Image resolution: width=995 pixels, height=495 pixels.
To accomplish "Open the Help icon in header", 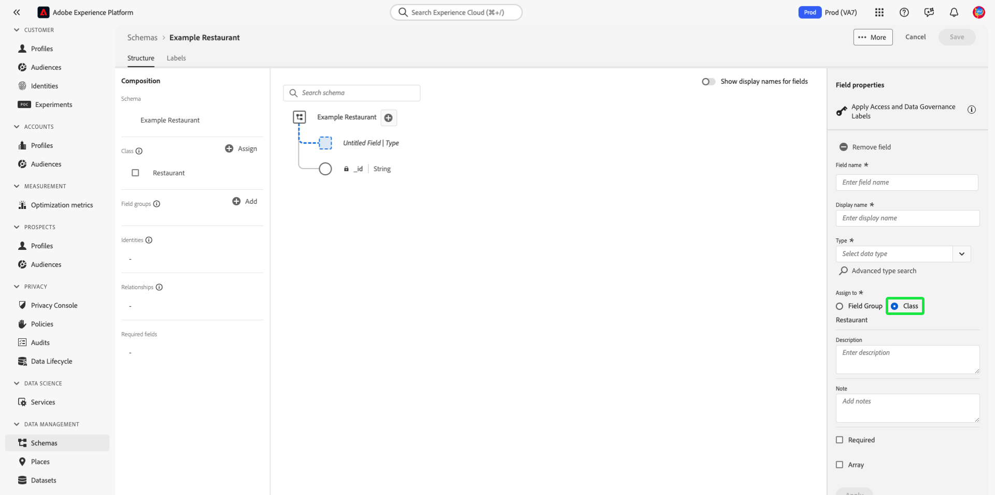I will coord(904,12).
